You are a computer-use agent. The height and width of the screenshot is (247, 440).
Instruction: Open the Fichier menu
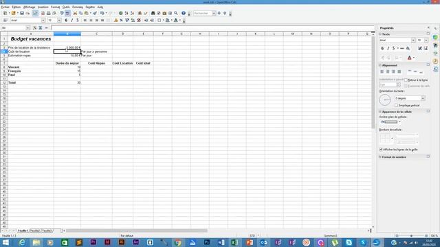pos(5,7)
